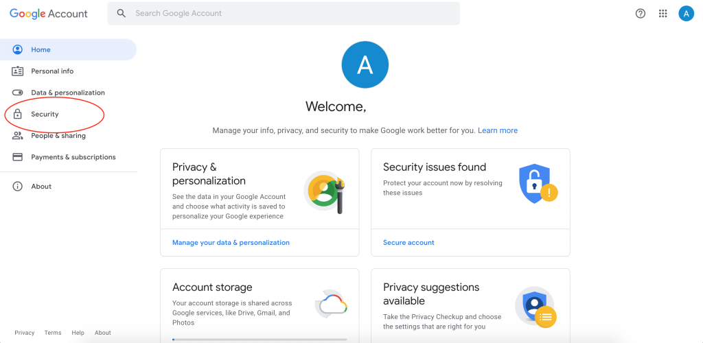Click the Privacy suggestions shield icon
The height and width of the screenshot is (343, 703).
(535, 307)
